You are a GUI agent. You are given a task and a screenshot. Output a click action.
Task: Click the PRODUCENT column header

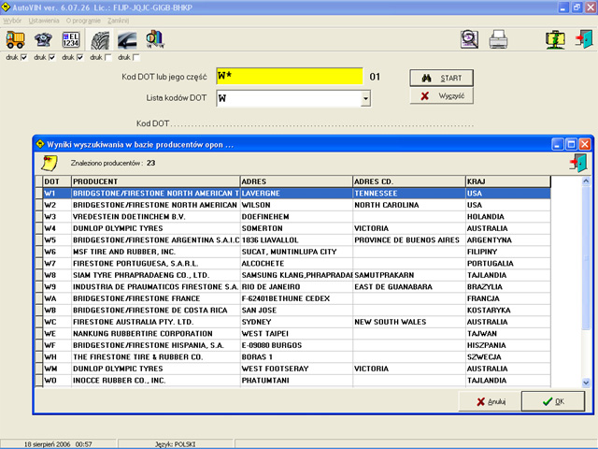tap(155, 181)
